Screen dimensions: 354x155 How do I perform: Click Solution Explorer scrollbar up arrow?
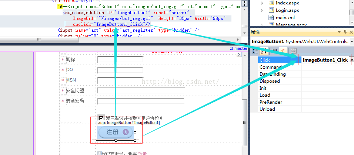352,2
